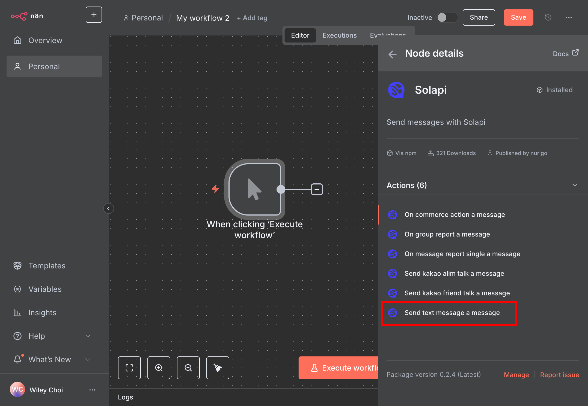Click the Solapi logo icon
Image resolution: width=588 pixels, height=406 pixels.
click(396, 90)
